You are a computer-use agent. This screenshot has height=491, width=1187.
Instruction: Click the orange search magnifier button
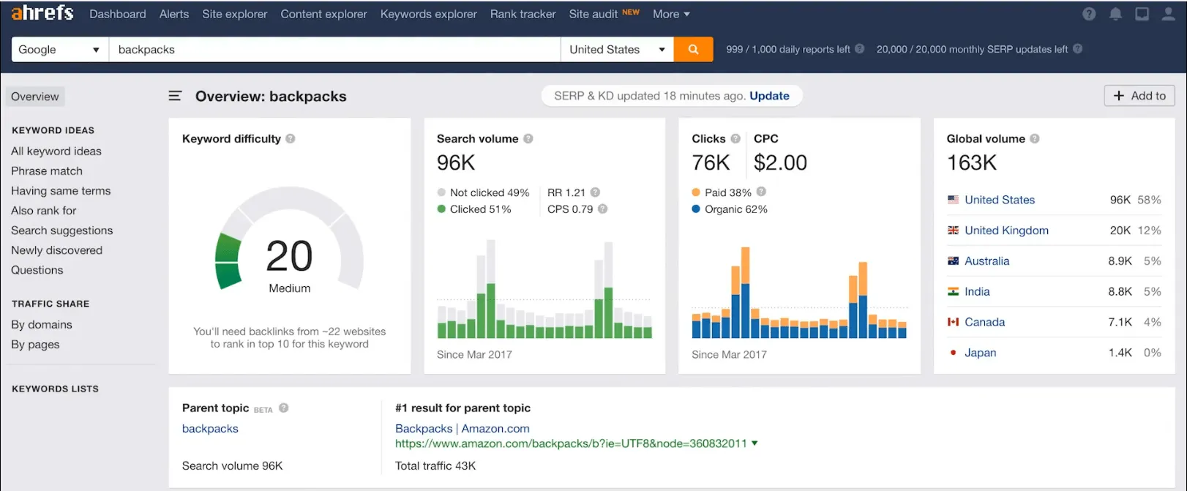[693, 49]
